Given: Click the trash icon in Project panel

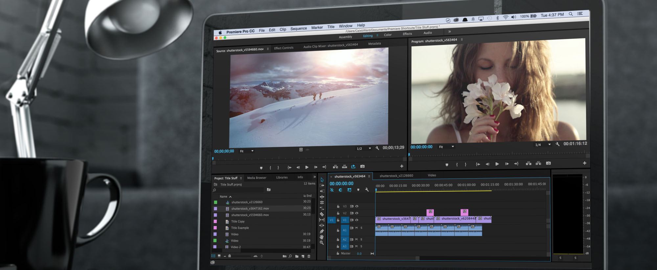Looking at the screenshot, I should 309,256.
